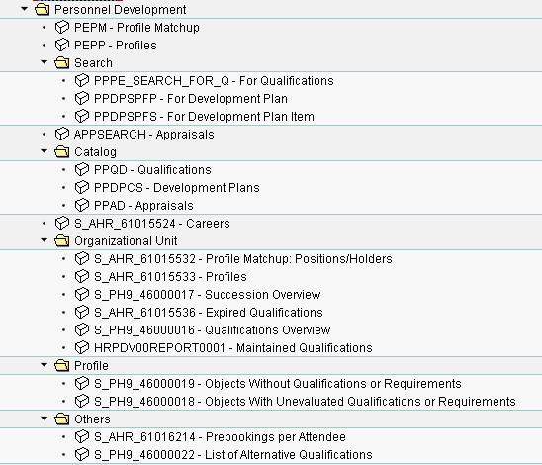542x465 pixels.
Task: Click the Profile folder icon
Action: (62, 365)
